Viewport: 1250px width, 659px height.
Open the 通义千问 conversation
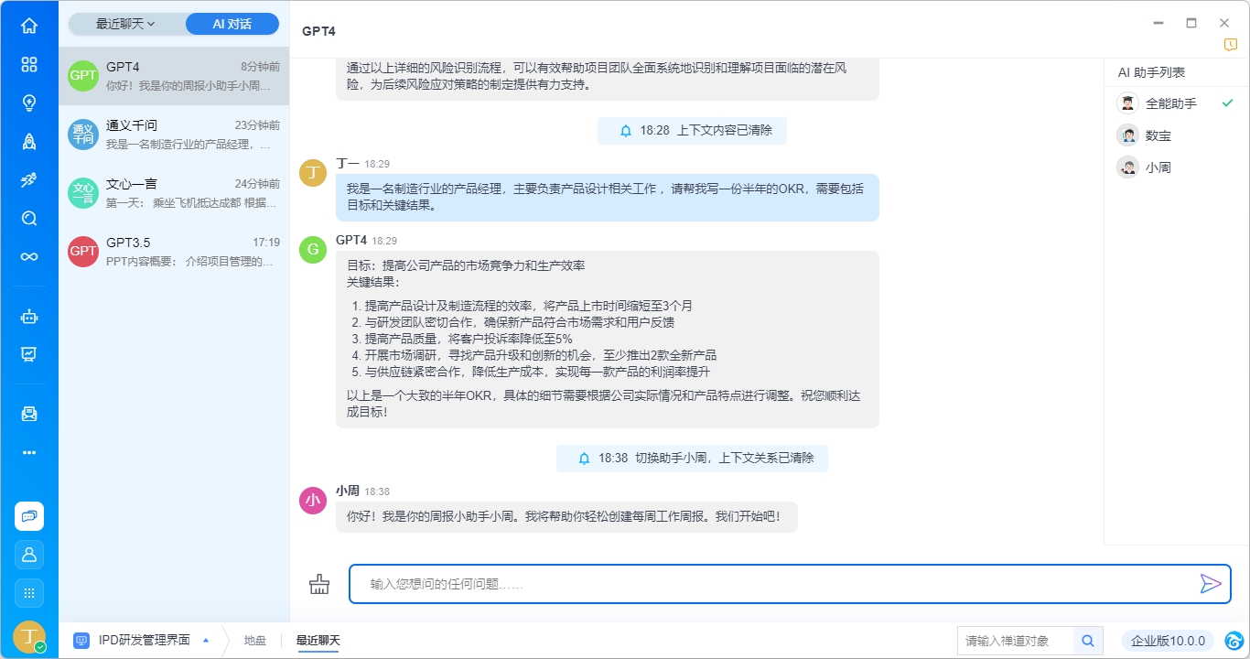[x=174, y=135]
